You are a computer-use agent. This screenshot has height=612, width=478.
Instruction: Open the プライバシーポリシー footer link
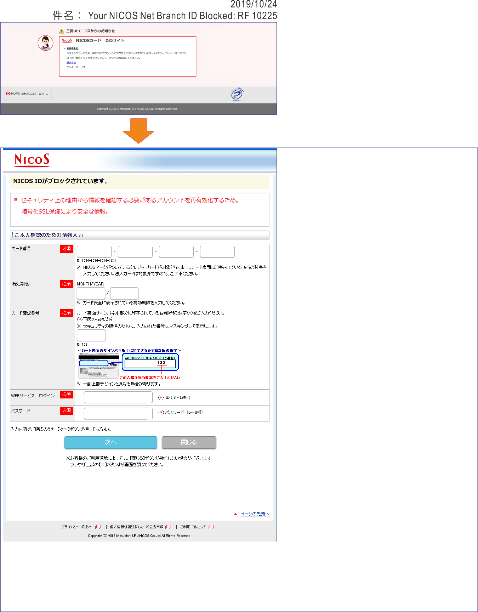[x=77, y=527]
